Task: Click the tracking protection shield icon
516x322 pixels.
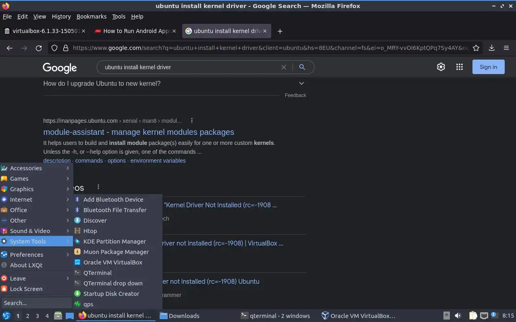Action: [54, 48]
